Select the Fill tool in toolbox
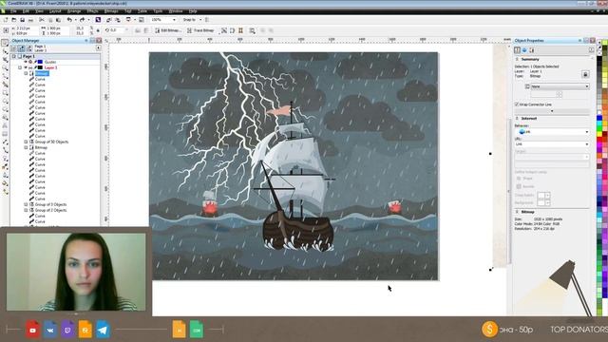 [5, 183]
